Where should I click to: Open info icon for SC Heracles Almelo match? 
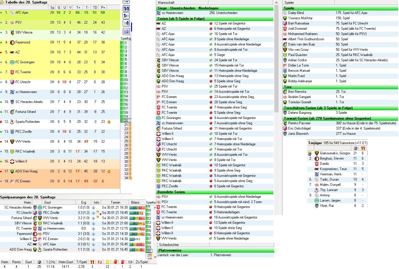click(x=93, y=208)
